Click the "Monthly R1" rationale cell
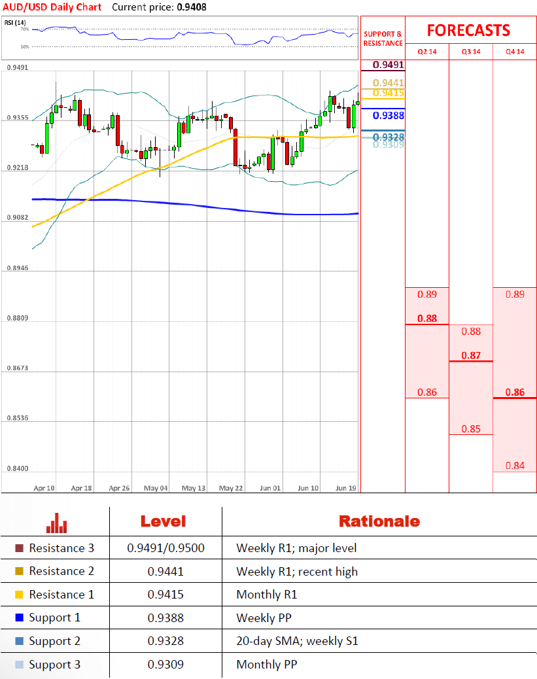The height and width of the screenshot is (679, 537). coord(267,595)
